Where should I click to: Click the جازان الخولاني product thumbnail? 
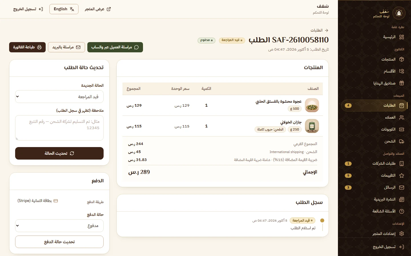(x=312, y=126)
